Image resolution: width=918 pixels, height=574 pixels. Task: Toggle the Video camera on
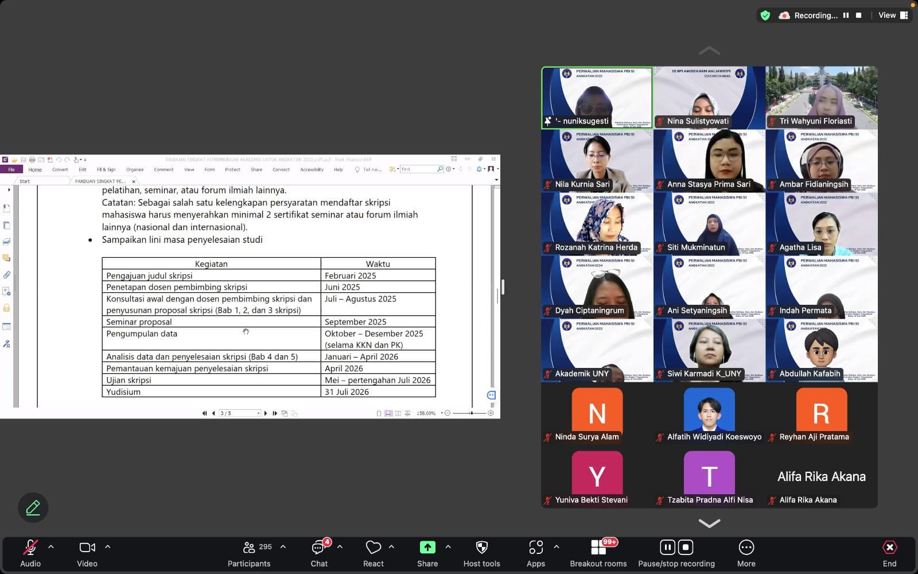click(x=87, y=553)
